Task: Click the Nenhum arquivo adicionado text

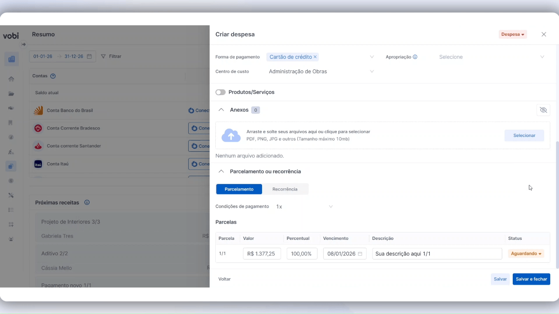Action: pos(250,156)
